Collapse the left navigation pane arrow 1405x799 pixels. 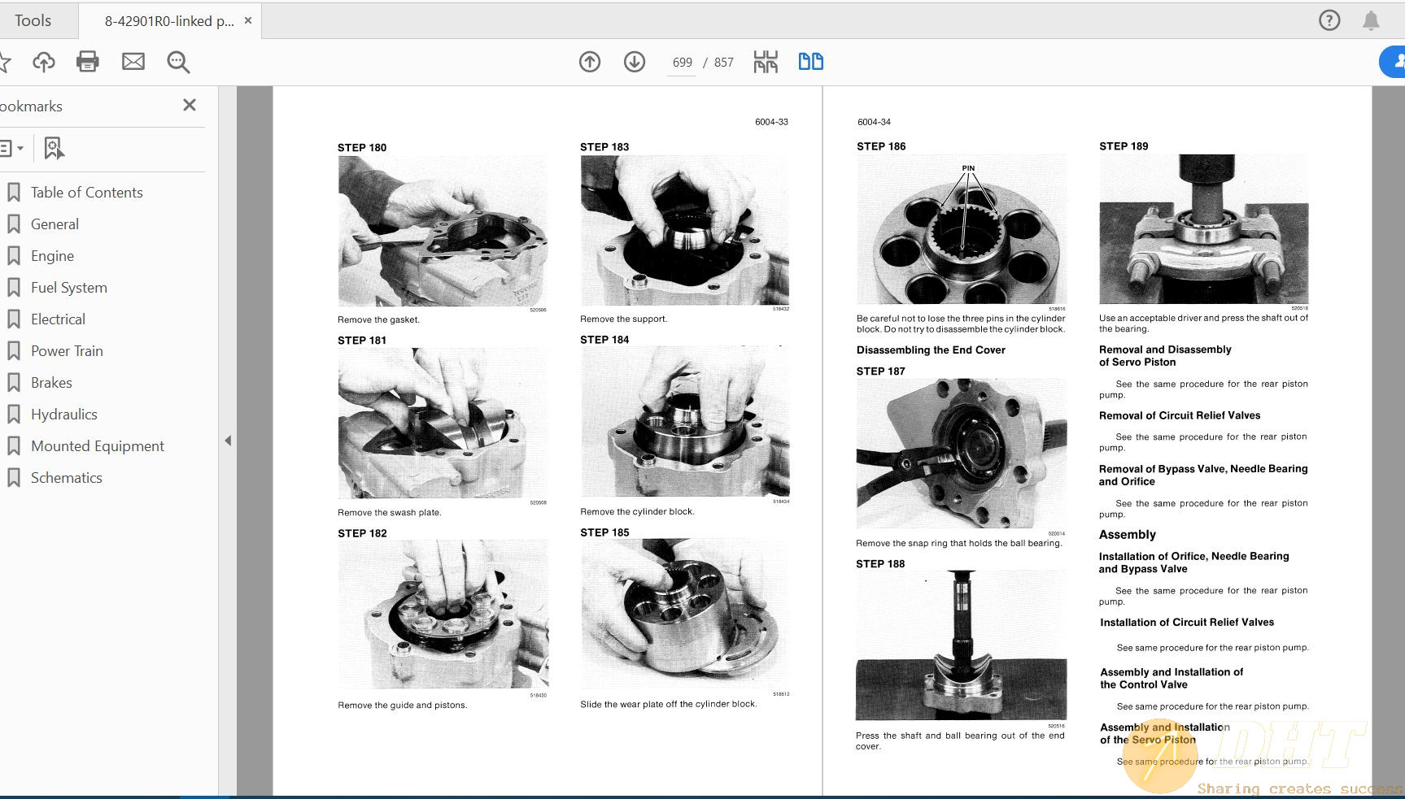point(228,441)
